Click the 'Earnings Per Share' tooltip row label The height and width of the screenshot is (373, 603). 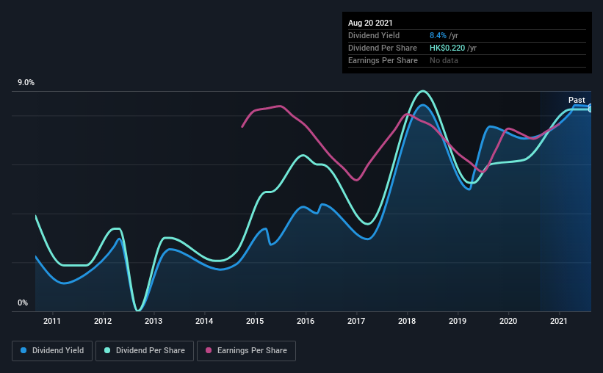[383, 60]
